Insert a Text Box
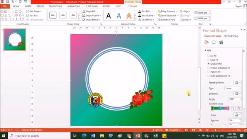 click(x=32, y=15)
